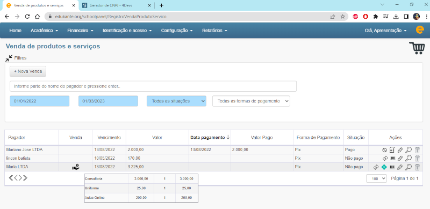View Maria LTDA's sale details with the magnifier
Screen dimensions: 430x209
pos(408,167)
